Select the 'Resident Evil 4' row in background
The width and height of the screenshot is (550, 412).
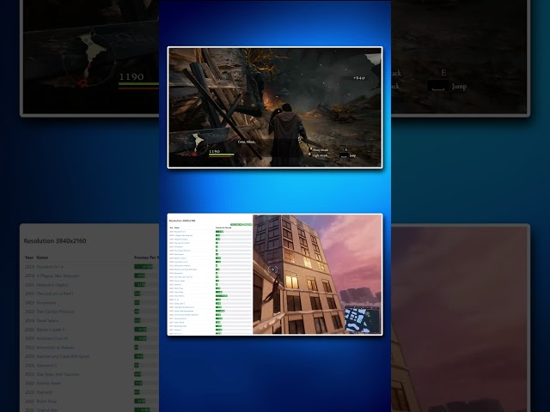[x=91, y=267]
